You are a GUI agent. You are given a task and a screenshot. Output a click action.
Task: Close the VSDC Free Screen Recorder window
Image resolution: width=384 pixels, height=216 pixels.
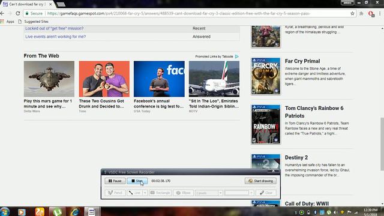[x=274, y=171]
